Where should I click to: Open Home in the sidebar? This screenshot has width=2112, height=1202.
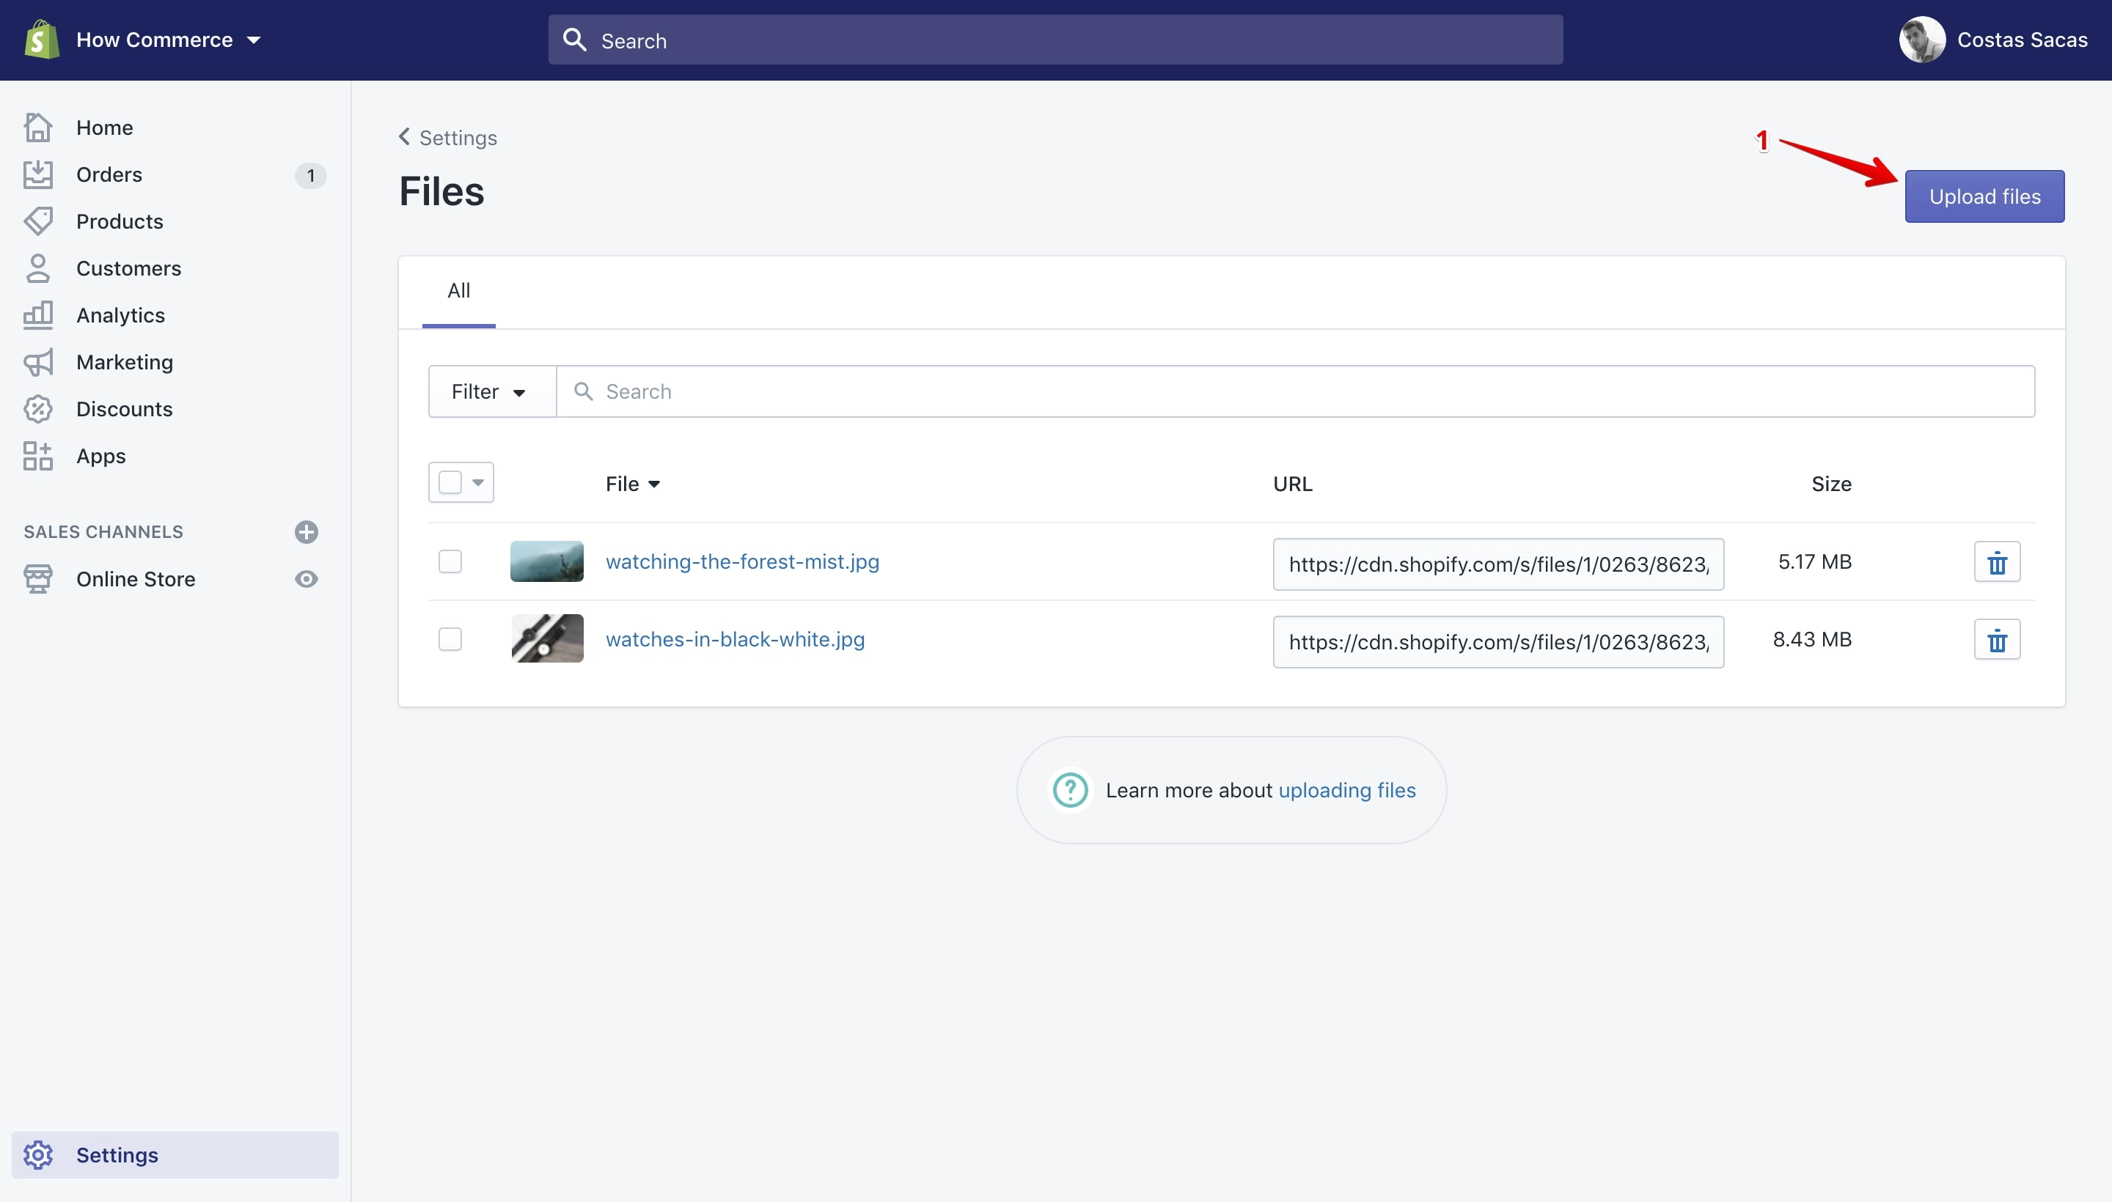tap(104, 127)
